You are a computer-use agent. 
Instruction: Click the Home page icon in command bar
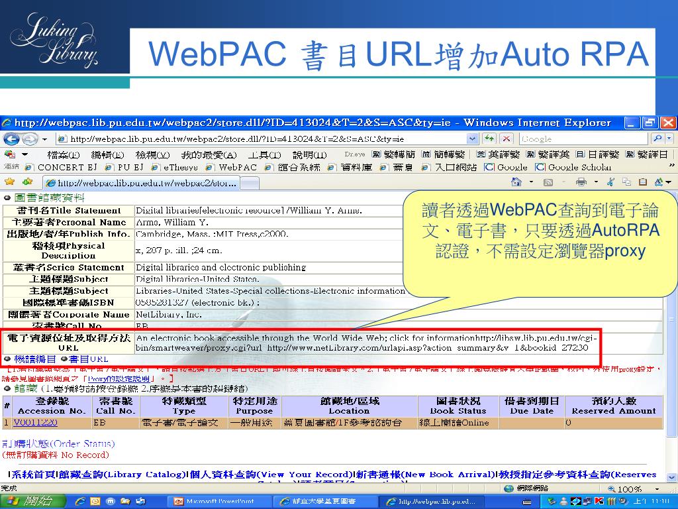[x=516, y=182]
